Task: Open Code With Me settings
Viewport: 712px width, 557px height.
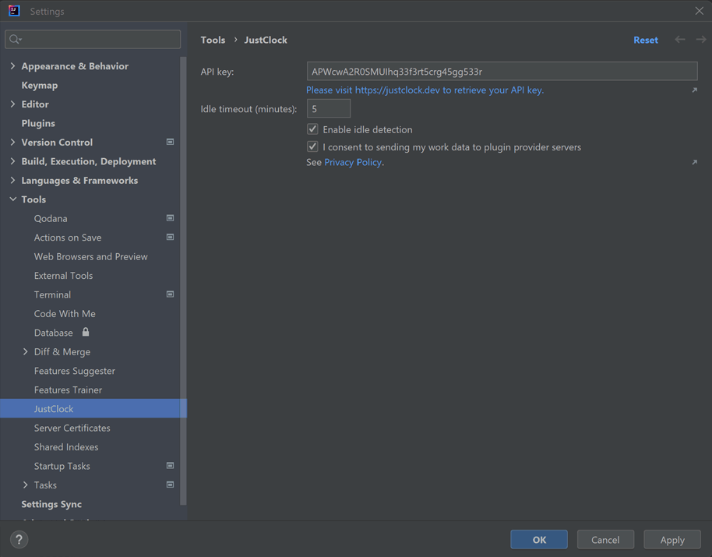Action: [x=65, y=314]
